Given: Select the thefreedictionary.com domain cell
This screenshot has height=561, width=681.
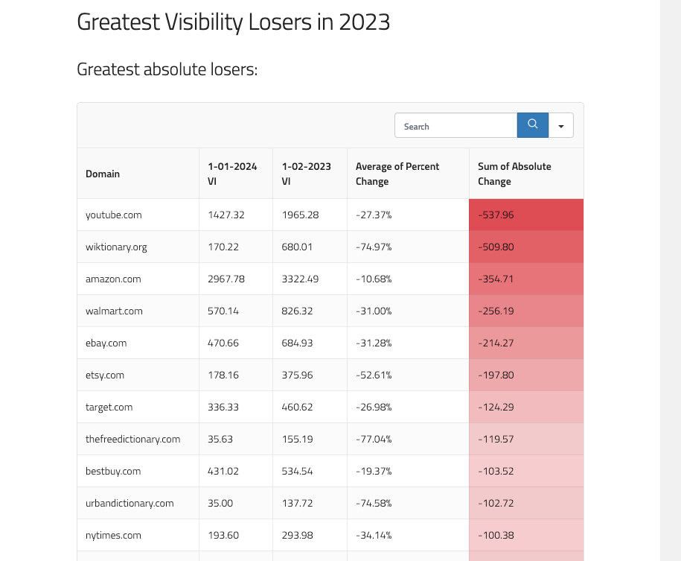Looking at the screenshot, I should tap(133, 439).
